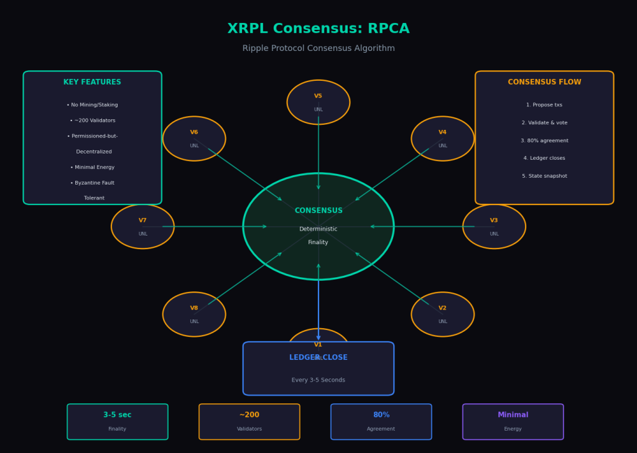Select the V8 validator circle
The width and height of the screenshot is (637, 453).
coord(194,314)
